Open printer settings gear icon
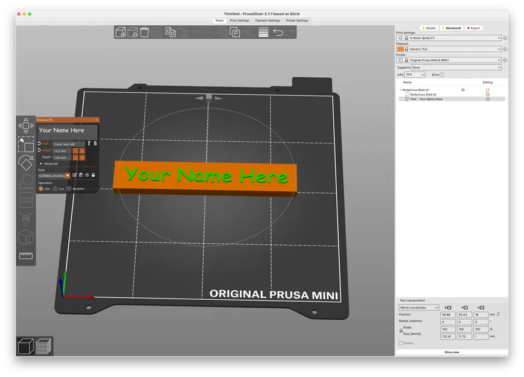The width and height of the screenshot is (524, 377). click(x=505, y=60)
